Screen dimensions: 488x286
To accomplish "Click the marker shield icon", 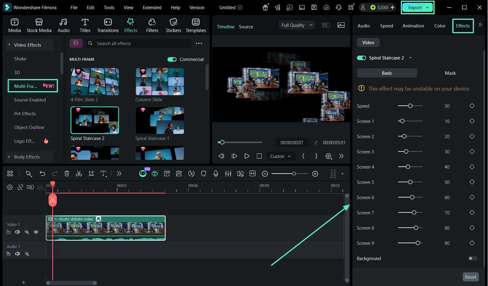I will pos(204,173).
